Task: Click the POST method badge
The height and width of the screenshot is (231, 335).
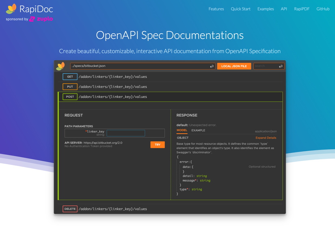Action: click(70, 96)
